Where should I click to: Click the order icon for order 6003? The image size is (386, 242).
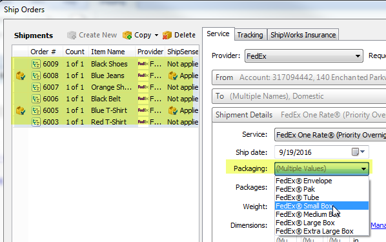(36, 122)
